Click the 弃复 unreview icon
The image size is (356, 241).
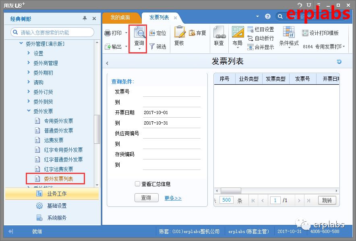point(192,33)
